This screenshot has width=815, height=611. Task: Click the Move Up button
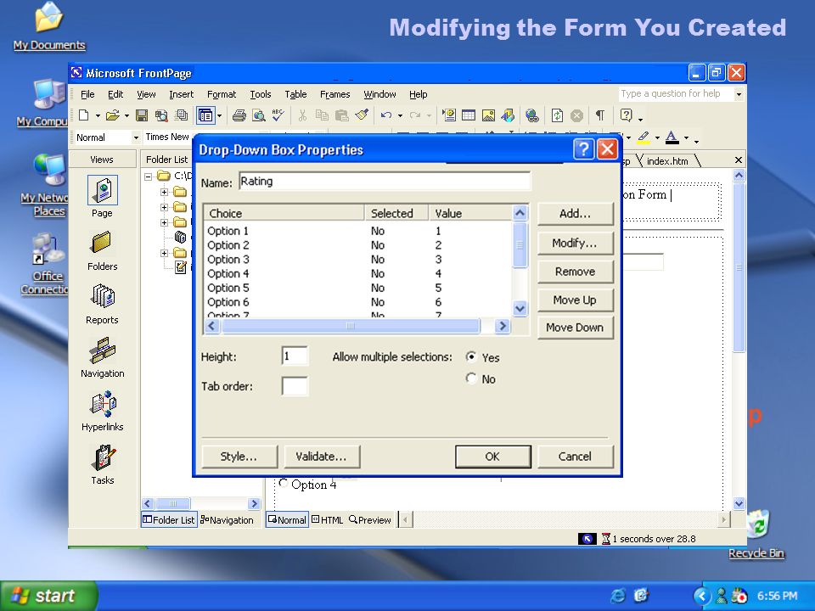[575, 300]
